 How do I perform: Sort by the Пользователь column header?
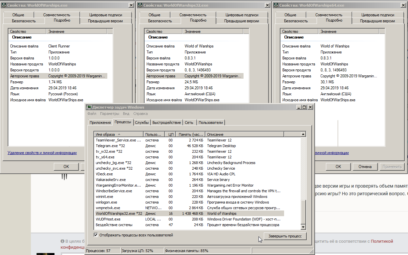click(154, 134)
